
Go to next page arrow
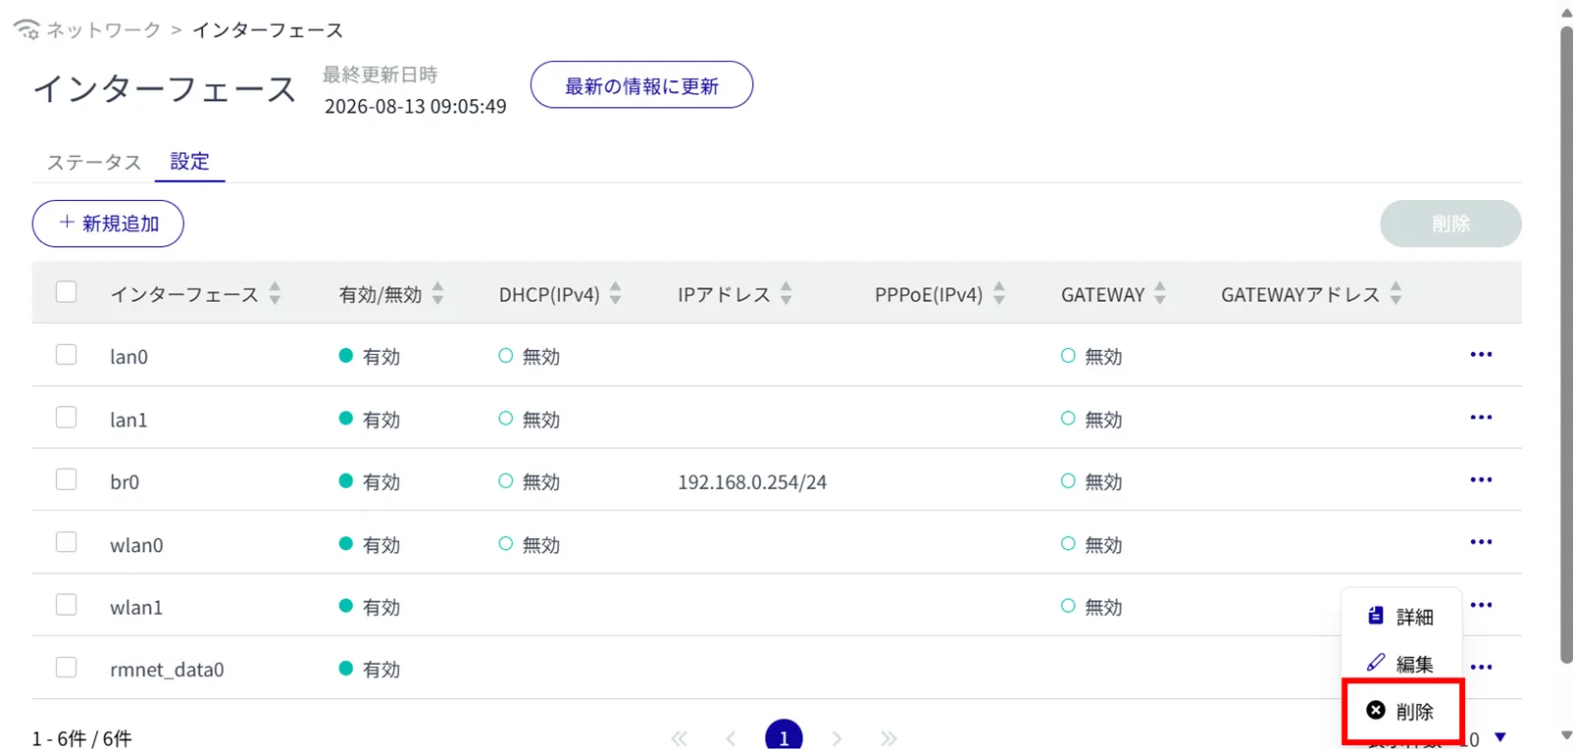point(837,738)
